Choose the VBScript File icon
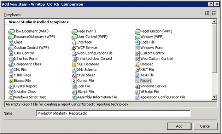This screenshot has width=222, height=134. tap(137, 92)
